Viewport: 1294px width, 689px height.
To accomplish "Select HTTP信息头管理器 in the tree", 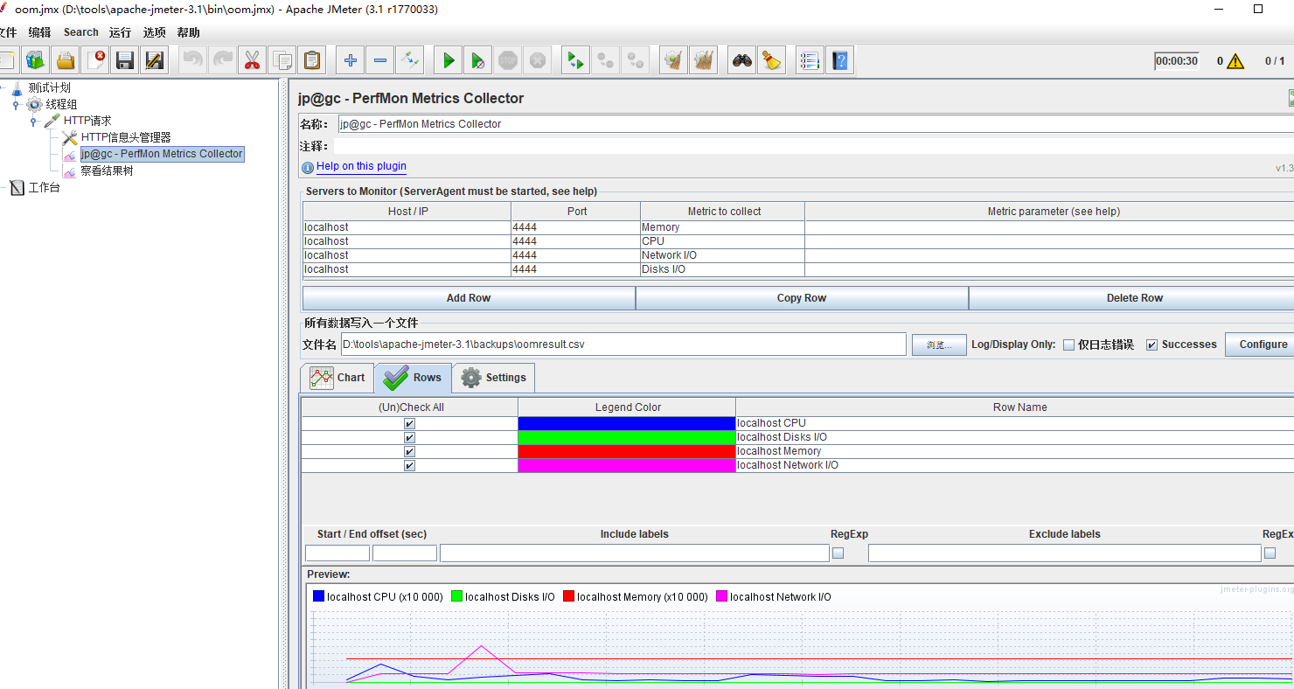I will [126, 137].
